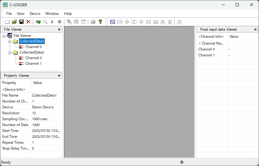Click the waveform graph icon
The image size is (259, 166).
pos(112,22)
